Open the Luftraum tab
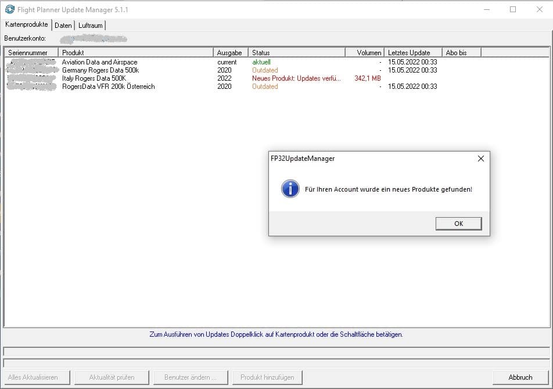Viewport: 553px width, 389px height. coord(91,26)
